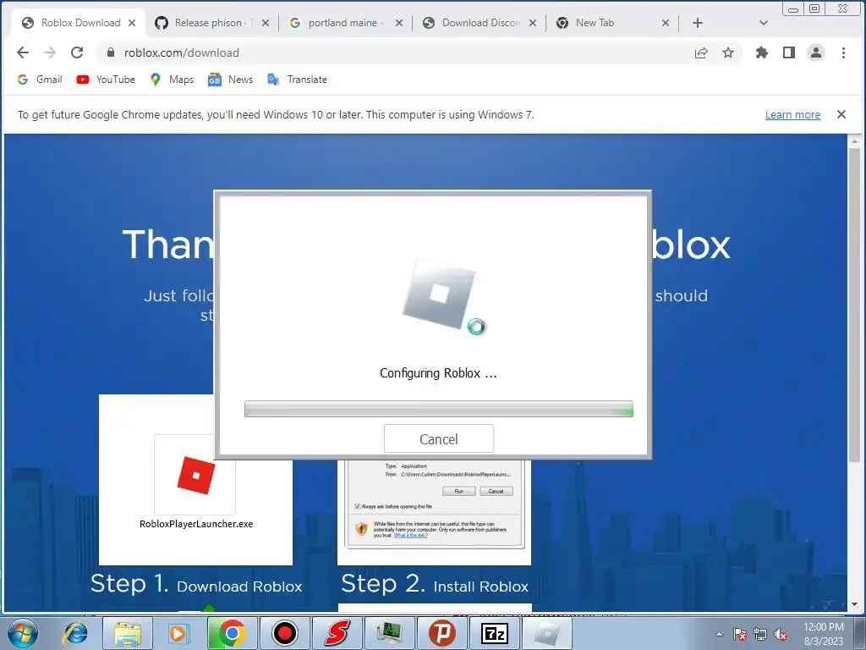Open a new browser tab with plus button

[x=698, y=23]
